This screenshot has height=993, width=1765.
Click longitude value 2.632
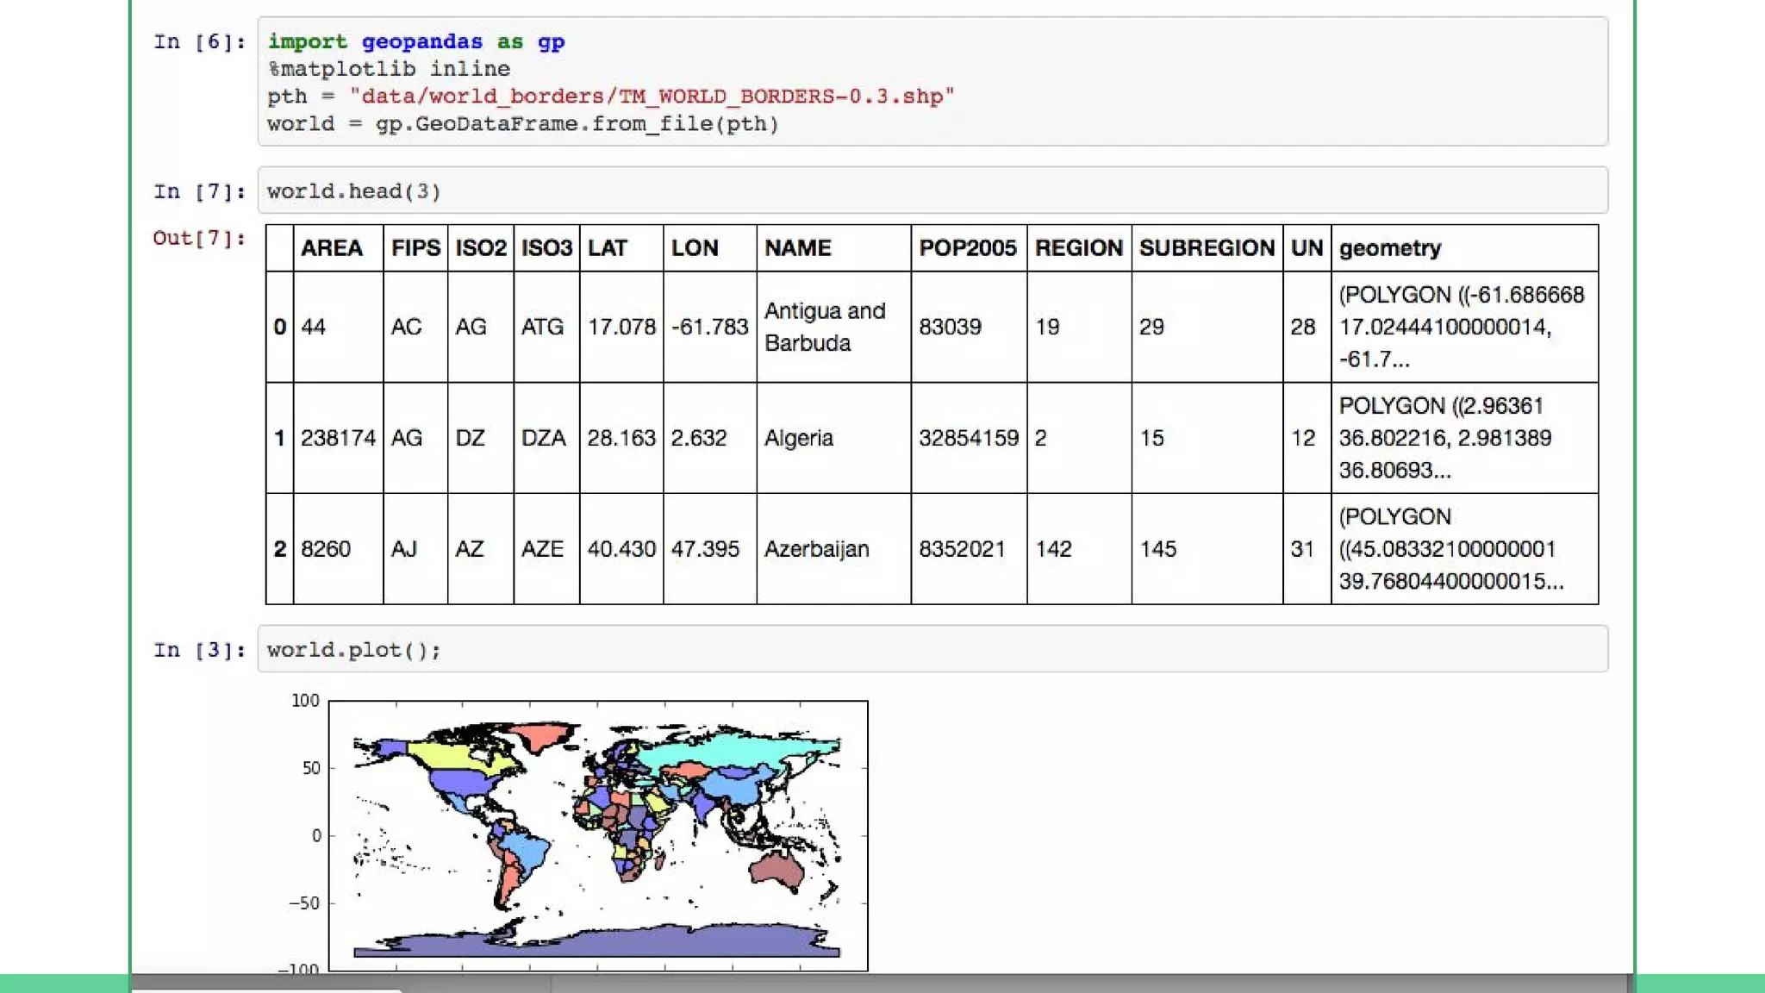coord(710,438)
